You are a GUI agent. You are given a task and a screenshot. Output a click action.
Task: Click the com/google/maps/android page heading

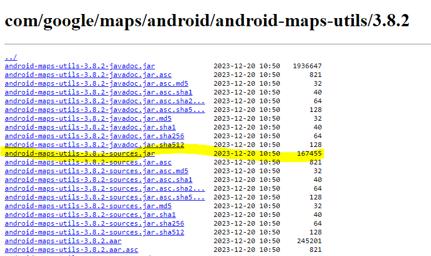point(207,21)
